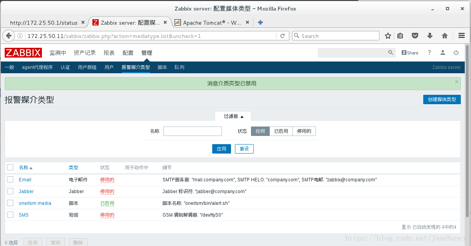Check the Jabber row checkbox

coord(10,191)
